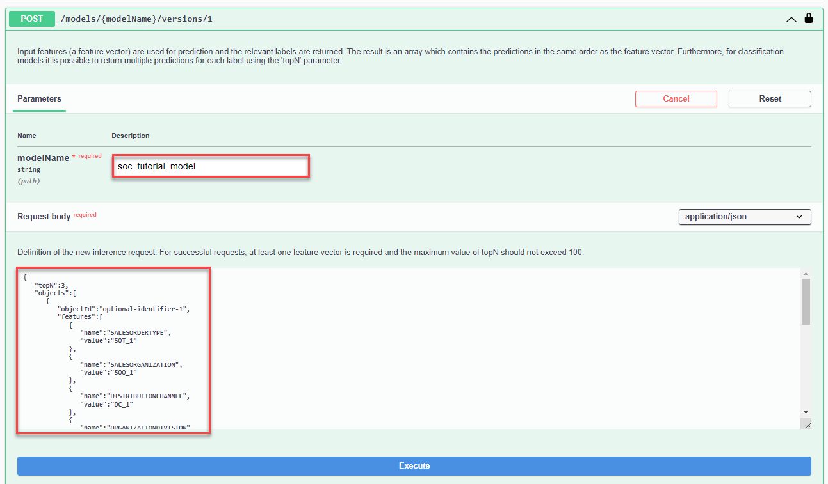
Task: Click the scroll down arrow of the JSON editor
Action: pos(806,412)
